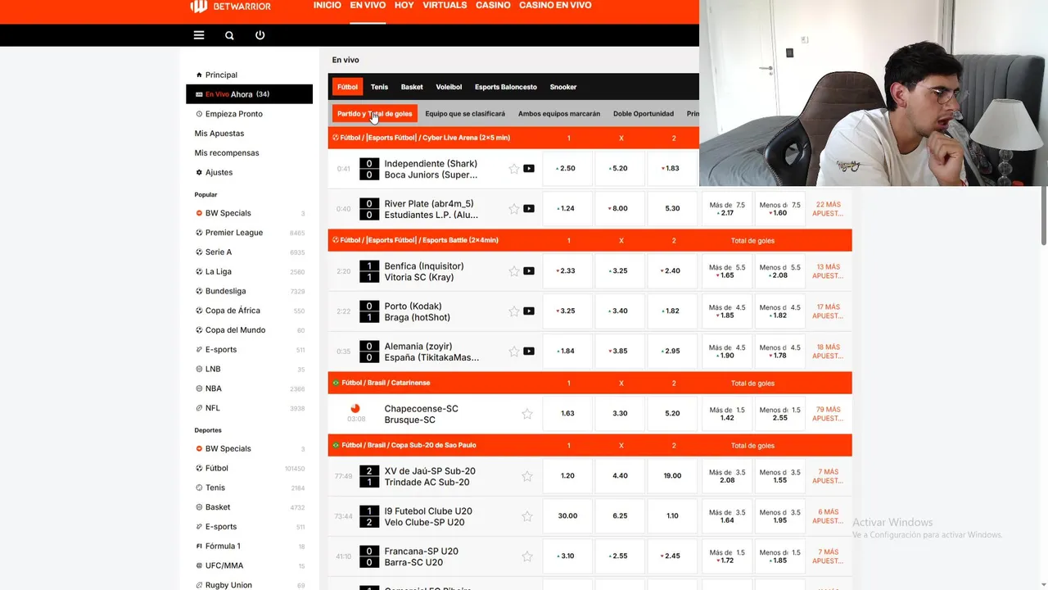Open live stream icon for Alemania match
The width and height of the screenshot is (1048, 590).
pyautogui.click(x=529, y=352)
